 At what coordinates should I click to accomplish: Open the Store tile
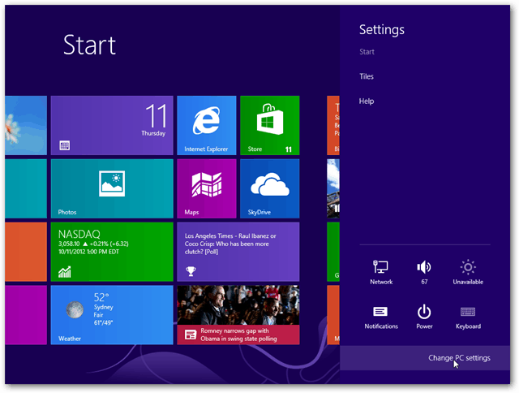[270, 125]
